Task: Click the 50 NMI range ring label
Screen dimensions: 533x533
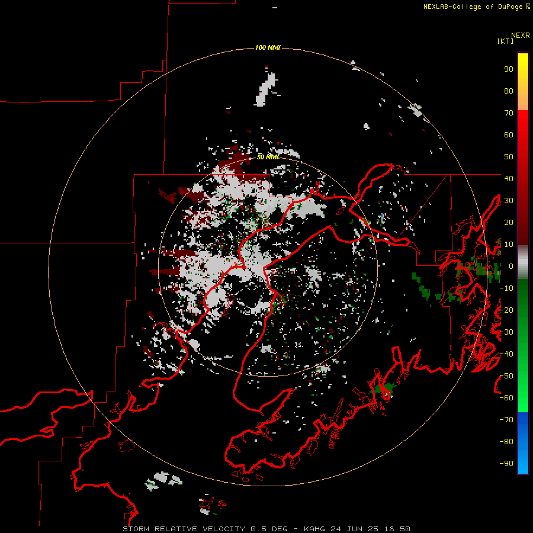Action: (268, 157)
